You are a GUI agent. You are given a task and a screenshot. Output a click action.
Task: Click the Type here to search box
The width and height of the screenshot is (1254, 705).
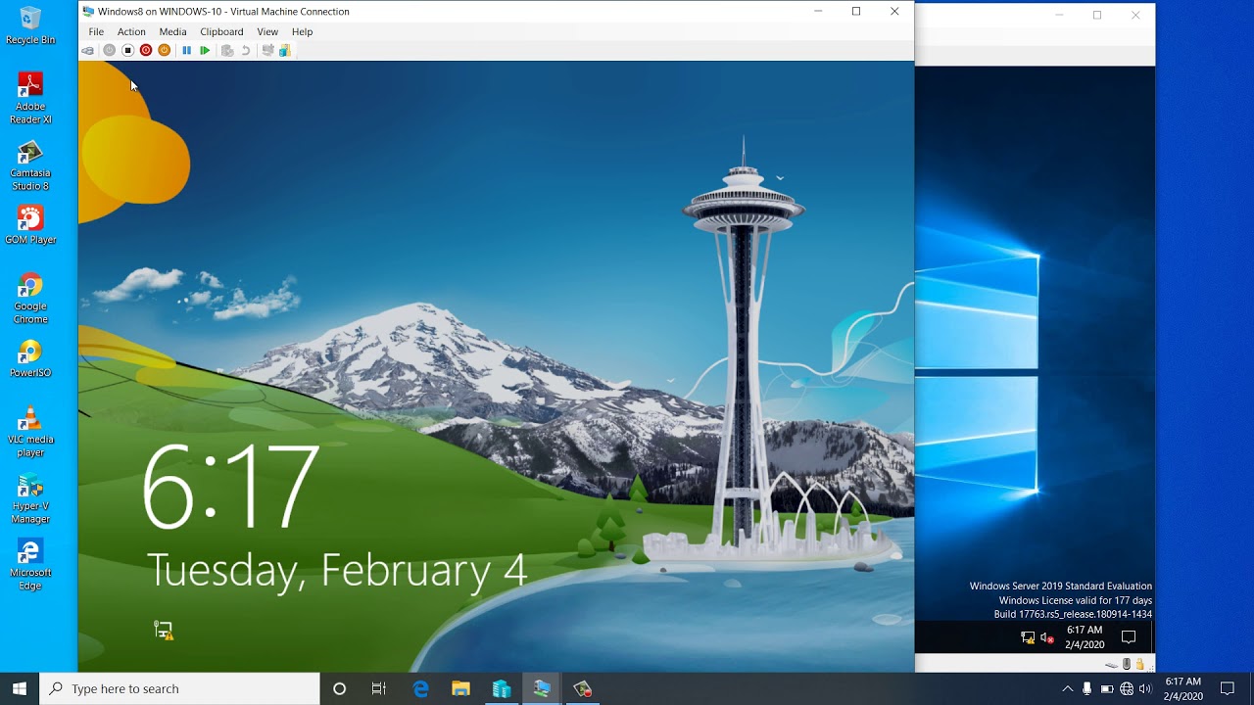pos(179,688)
